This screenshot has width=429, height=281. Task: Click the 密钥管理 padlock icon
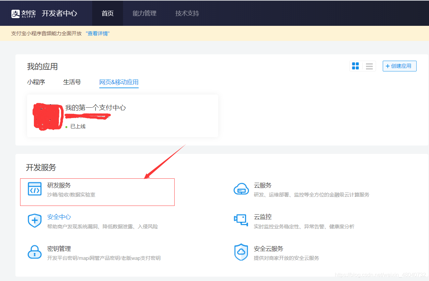(x=35, y=252)
